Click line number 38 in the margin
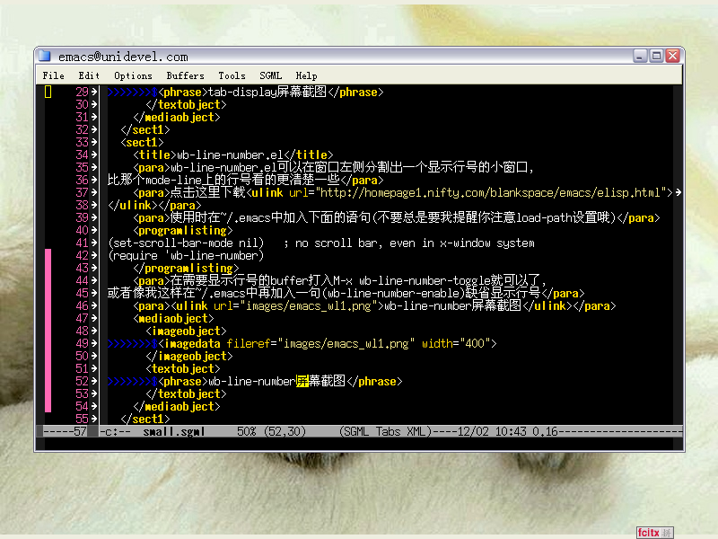The image size is (718, 539). coord(82,206)
